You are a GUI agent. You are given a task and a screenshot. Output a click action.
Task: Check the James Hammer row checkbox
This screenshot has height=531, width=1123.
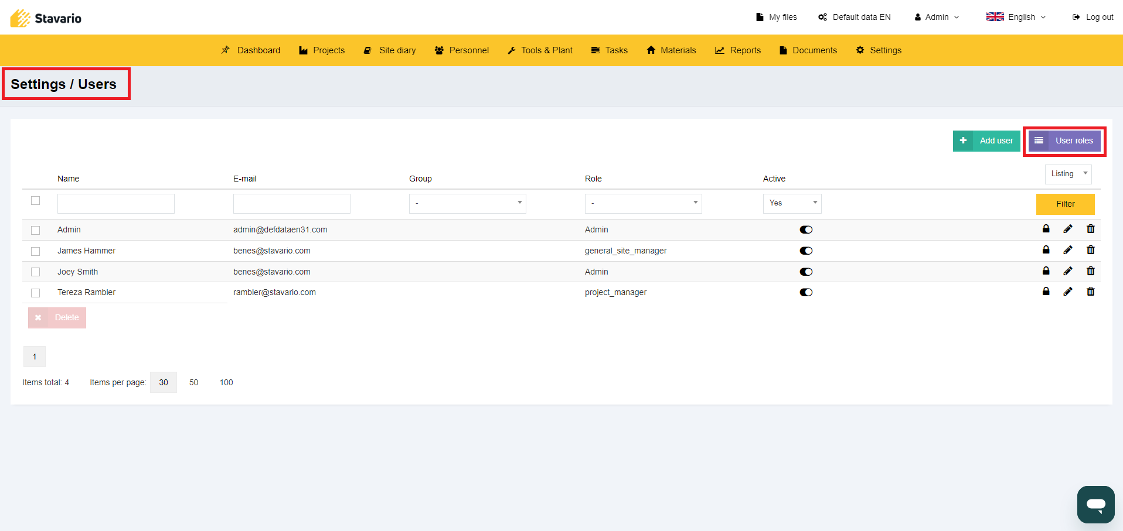click(36, 251)
